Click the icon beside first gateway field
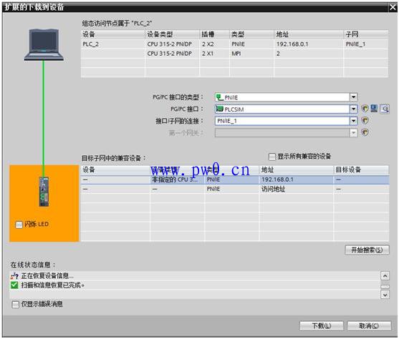 point(365,132)
